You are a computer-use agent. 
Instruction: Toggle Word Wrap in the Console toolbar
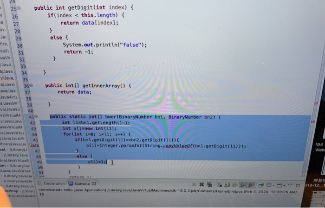[235, 185]
